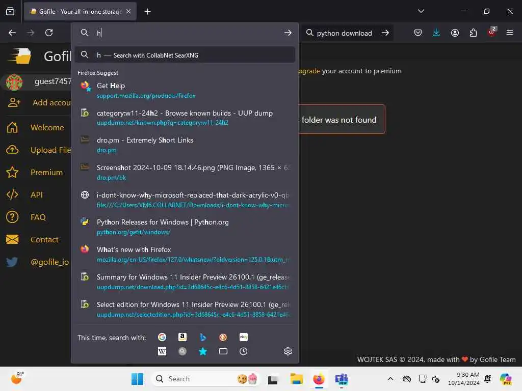Click the Add account person icon

(x=14, y=102)
